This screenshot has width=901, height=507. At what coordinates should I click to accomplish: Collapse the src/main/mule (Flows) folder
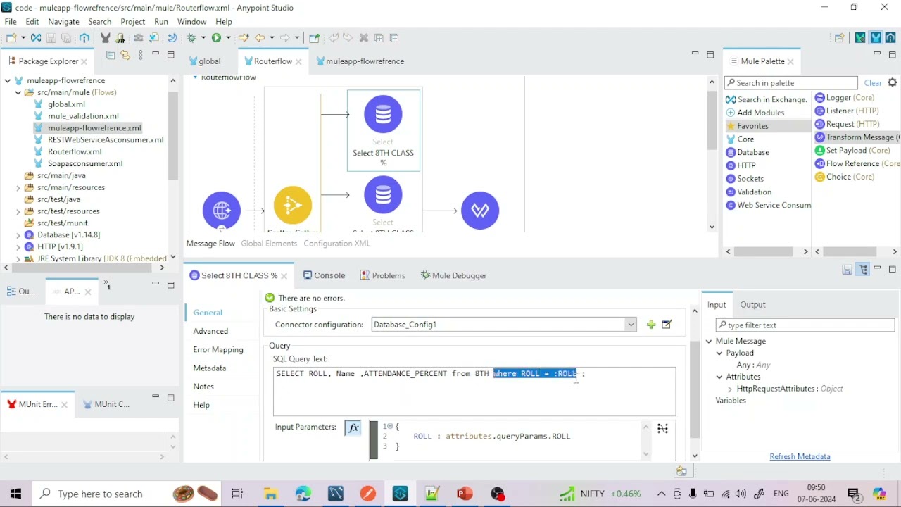18,92
